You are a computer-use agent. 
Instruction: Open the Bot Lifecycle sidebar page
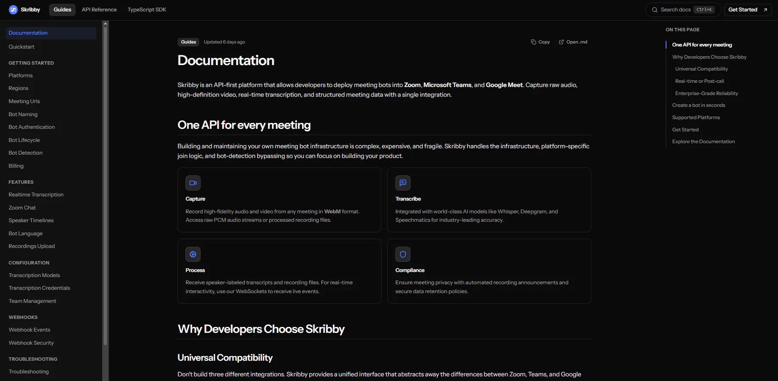(x=24, y=140)
